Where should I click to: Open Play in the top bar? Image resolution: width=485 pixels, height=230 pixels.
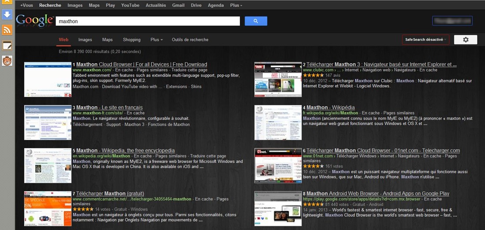110,5
